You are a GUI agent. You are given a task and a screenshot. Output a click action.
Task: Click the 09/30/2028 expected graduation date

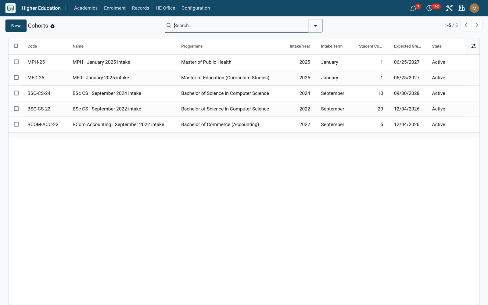[x=407, y=93]
